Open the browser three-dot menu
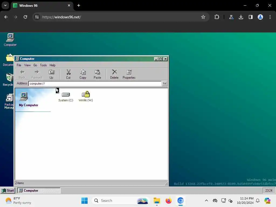Screen dimensions: 276x207 pyautogui.click(x=270, y=17)
